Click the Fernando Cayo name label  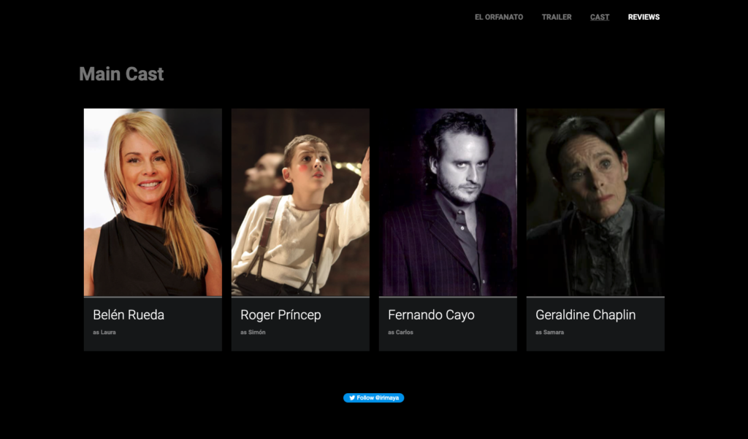(431, 315)
